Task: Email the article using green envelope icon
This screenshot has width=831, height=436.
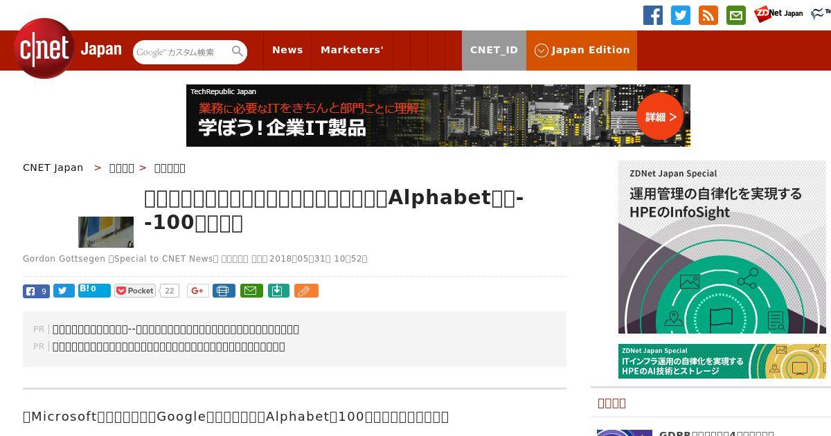Action: (x=251, y=291)
